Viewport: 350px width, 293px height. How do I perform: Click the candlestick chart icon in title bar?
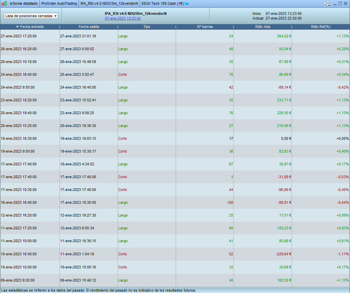click(x=4, y=4)
